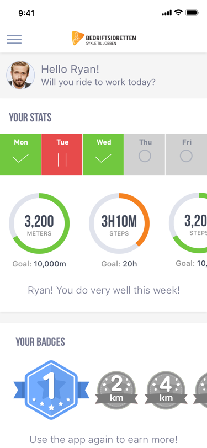
Task: Tap the Bedriftsidretten logo
Action: [104, 38]
